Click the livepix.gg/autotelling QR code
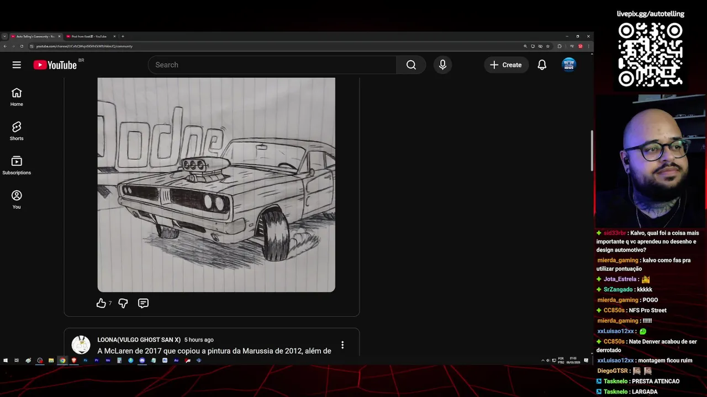 650,55
